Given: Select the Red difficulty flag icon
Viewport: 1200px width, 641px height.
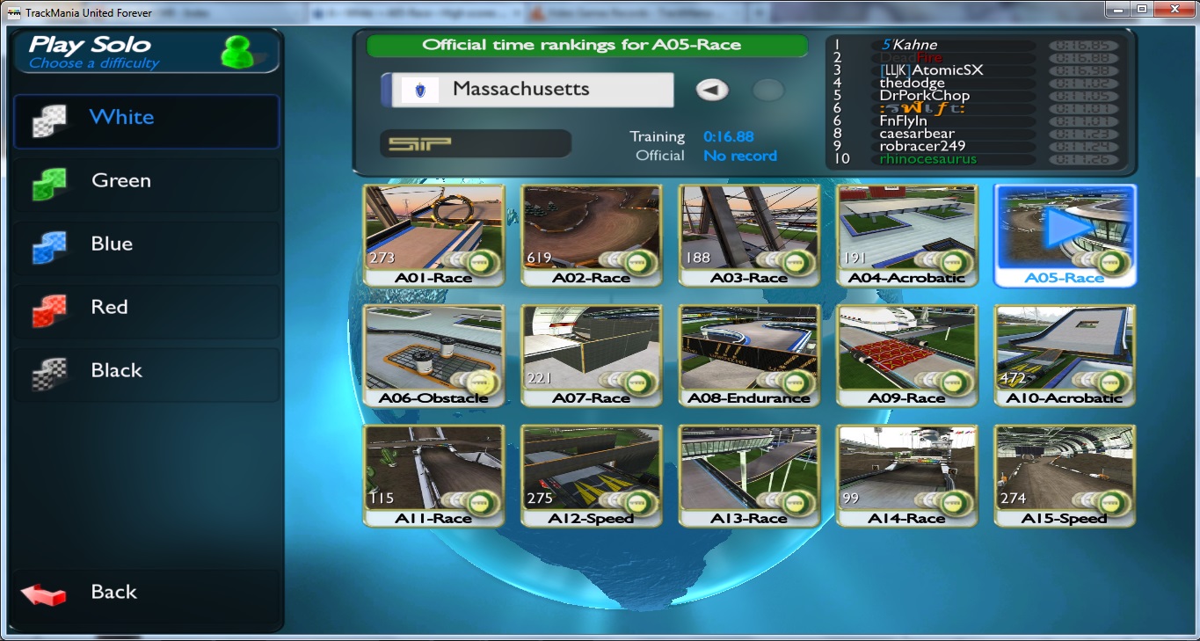Looking at the screenshot, I should [x=49, y=311].
